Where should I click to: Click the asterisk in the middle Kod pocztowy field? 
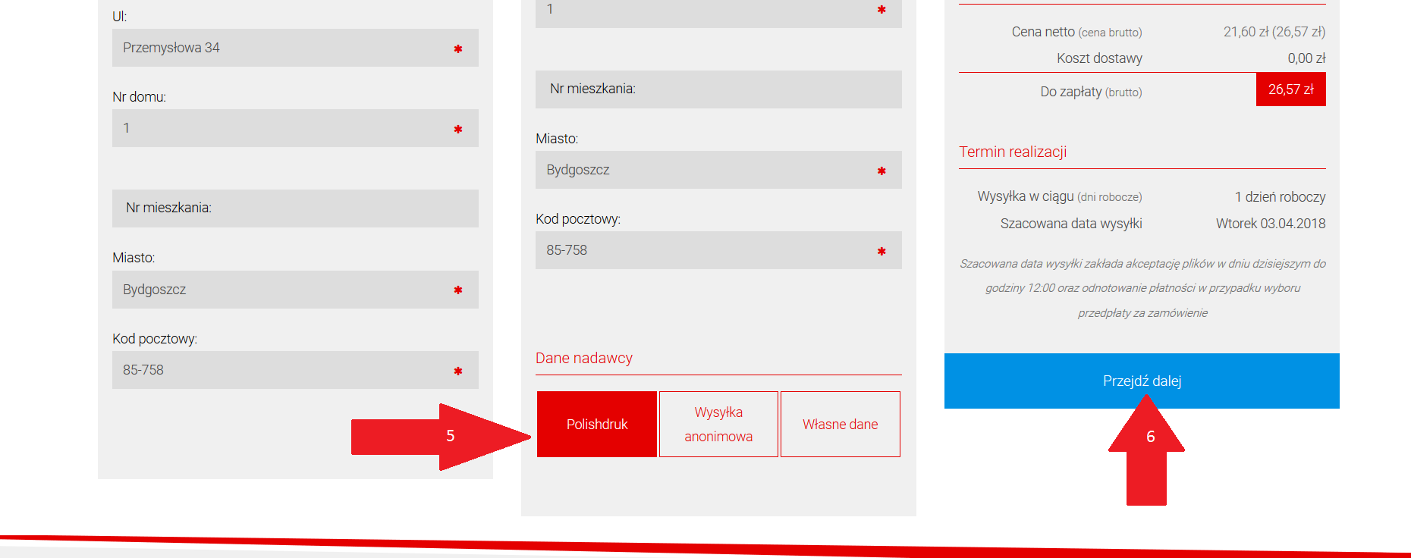click(881, 252)
